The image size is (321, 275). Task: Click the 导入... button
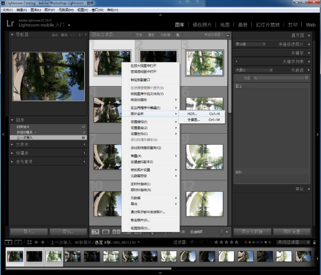pyautogui.click(x=29, y=232)
